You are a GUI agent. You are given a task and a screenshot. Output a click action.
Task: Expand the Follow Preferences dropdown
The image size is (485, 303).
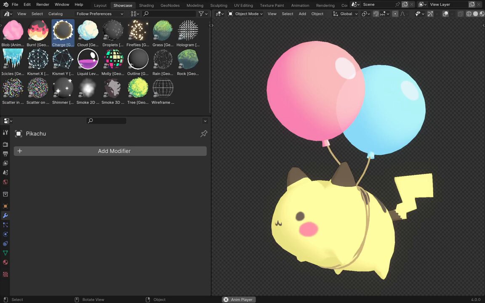(x=100, y=13)
